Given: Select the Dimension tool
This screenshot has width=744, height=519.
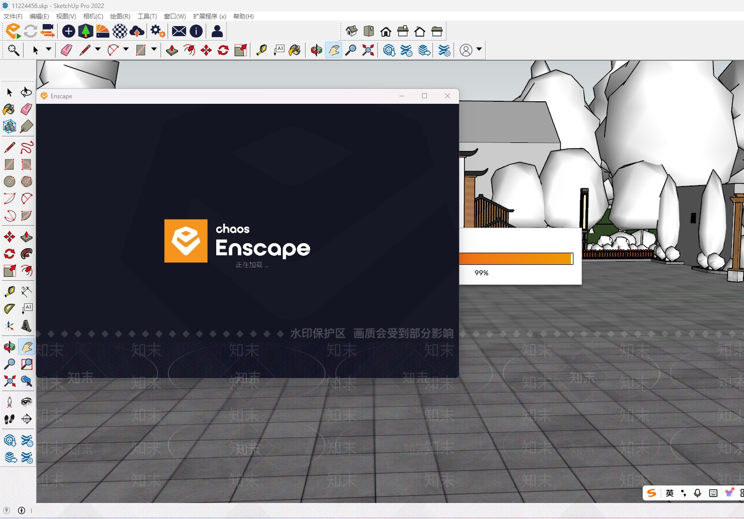Looking at the screenshot, I should click(27, 291).
